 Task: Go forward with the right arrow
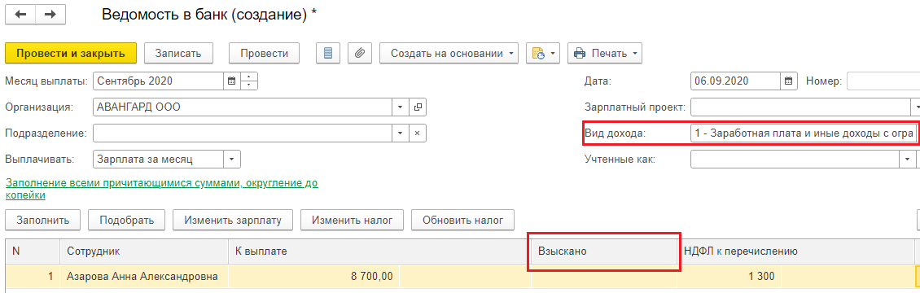click(x=50, y=15)
